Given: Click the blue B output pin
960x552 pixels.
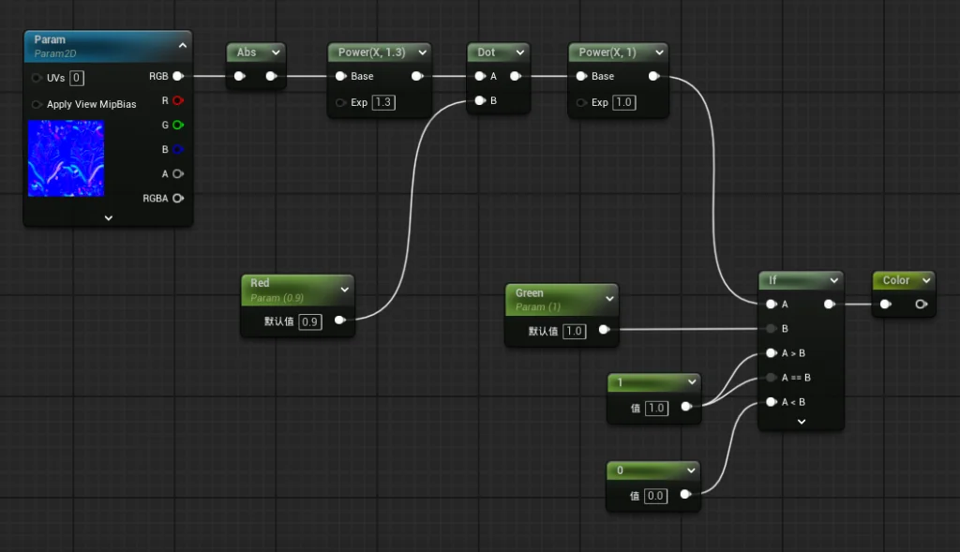Looking at the screenshot, I should click(178, 149).
